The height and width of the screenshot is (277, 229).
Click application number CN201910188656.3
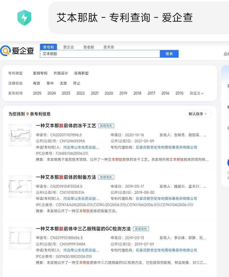point(66,238)
